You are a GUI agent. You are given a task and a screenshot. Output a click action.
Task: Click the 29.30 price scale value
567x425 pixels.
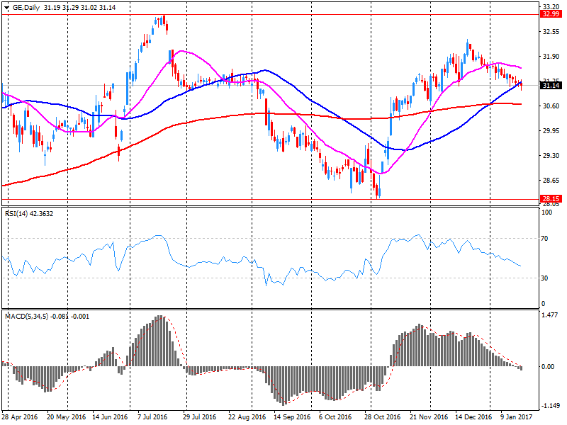(x=551, y=155)
